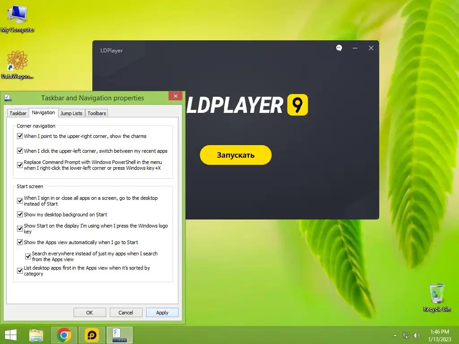Switch to the Taskbar tab
459x344 pixels.
(x=18, y=113)
